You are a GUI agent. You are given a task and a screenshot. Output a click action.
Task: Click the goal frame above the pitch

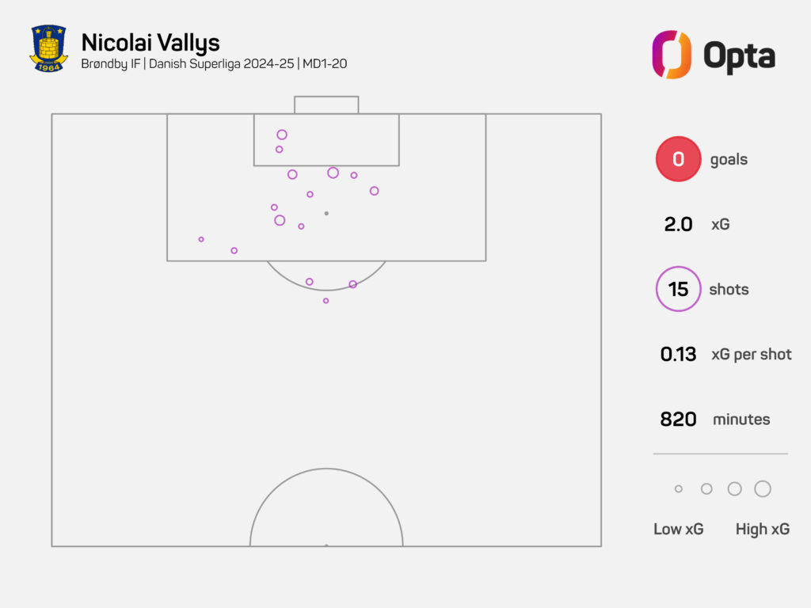click(326, 104)
